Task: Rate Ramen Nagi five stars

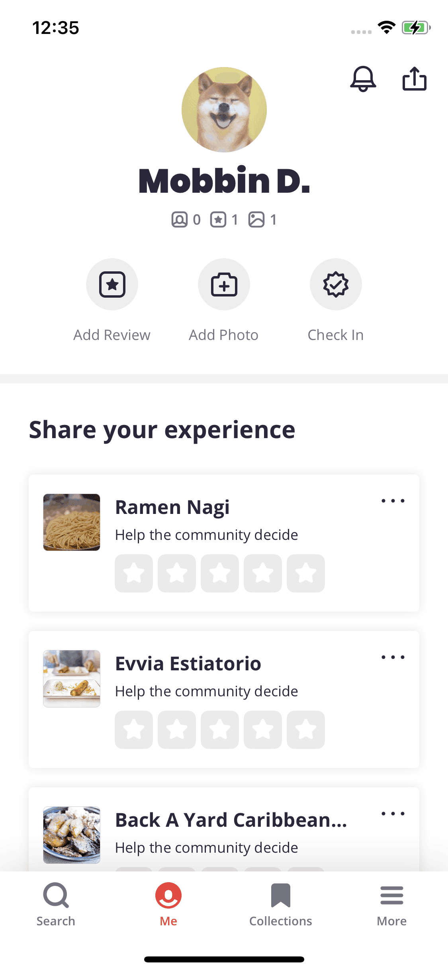Action: click(306, 573)
